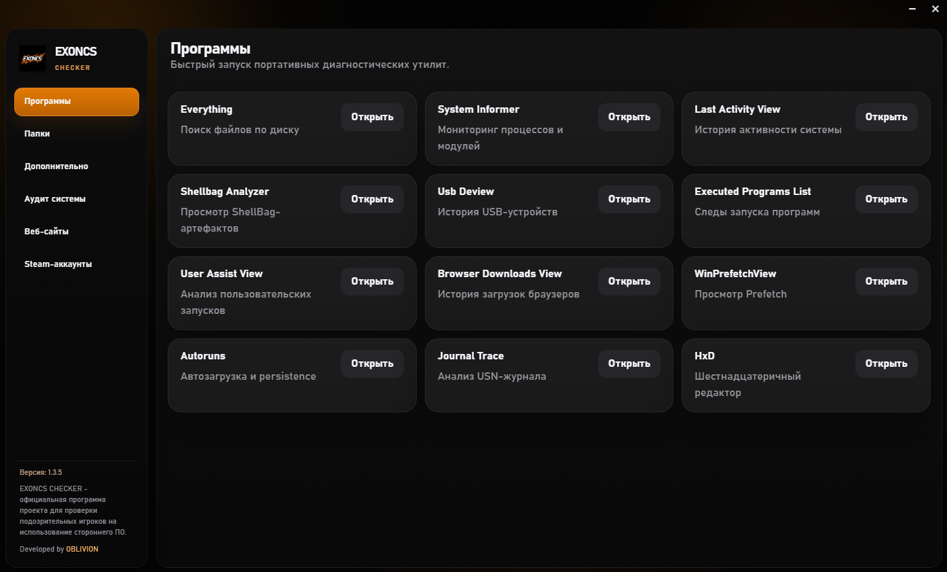Open Executed Programs List utility

pyautogui.click(x=887, y=199)
